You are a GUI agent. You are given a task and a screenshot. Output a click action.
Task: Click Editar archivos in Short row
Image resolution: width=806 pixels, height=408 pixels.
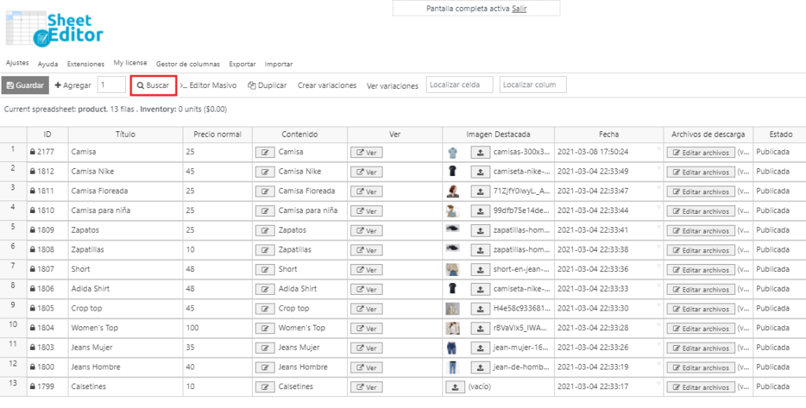pyautogui.click(x=701, y=270)
